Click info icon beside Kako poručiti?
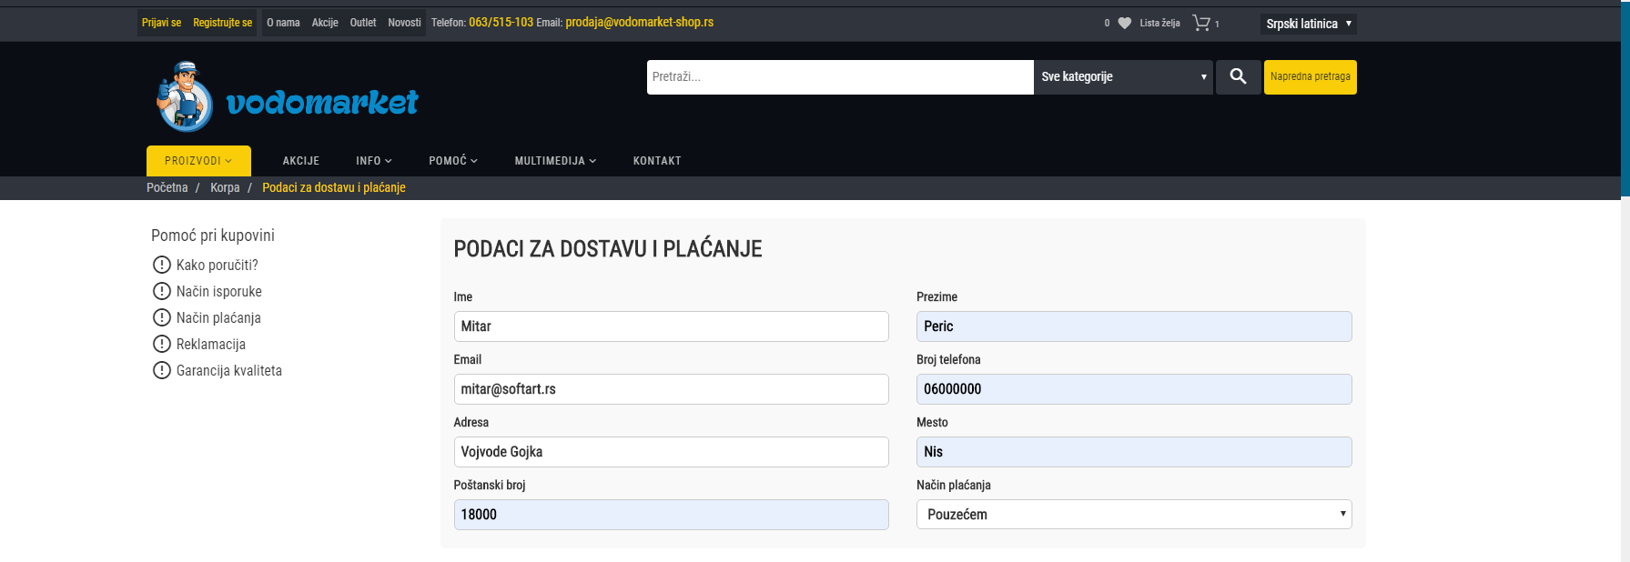 point(162,265)
